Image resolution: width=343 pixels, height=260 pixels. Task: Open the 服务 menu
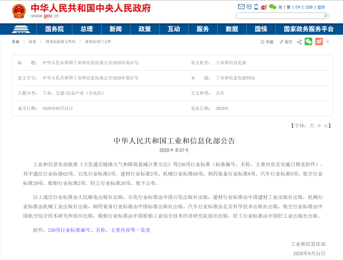[x=203, y=29]
